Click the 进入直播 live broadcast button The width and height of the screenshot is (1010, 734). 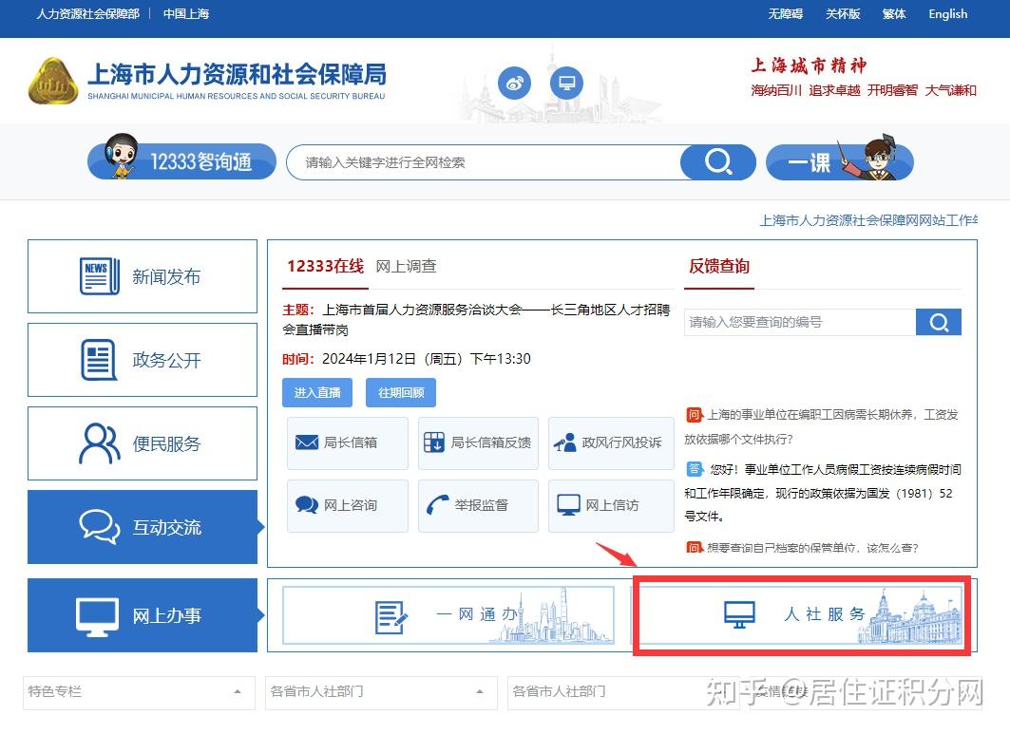point(316,392)
